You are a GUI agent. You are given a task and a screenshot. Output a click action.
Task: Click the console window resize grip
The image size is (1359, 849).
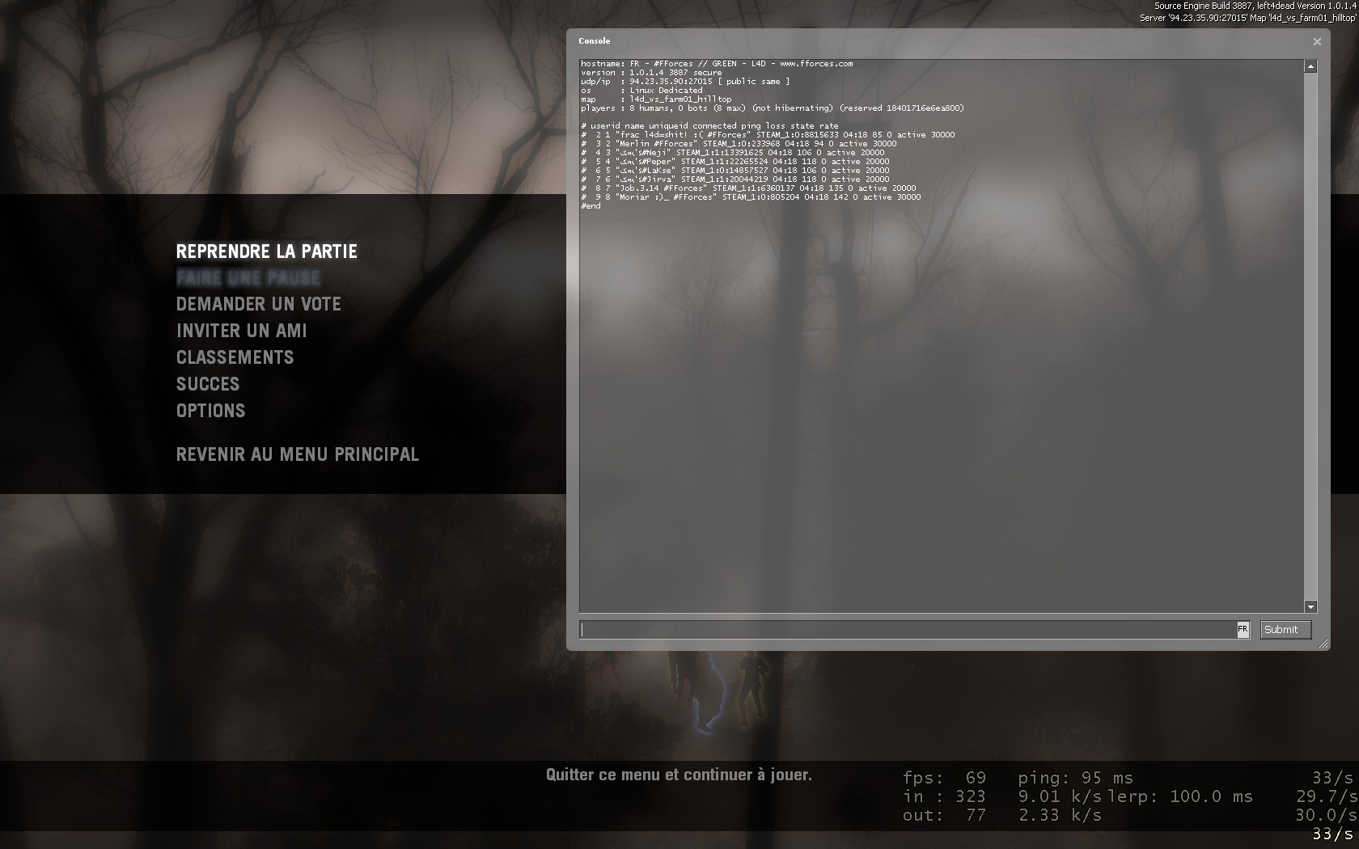(1323, 644)
